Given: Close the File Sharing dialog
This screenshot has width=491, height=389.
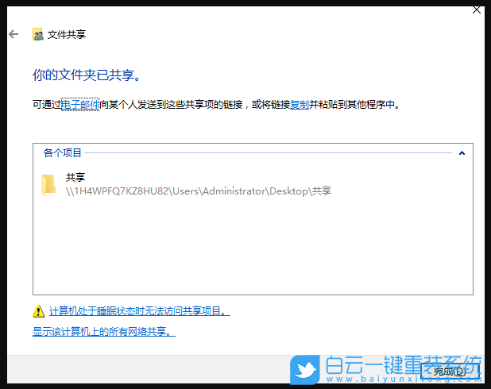Looking at the screenshot, I should coord(477,10).
